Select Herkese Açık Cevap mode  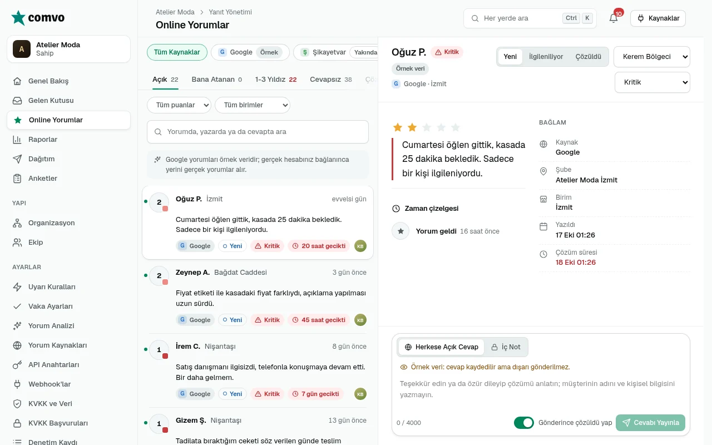pyautogui.click(x=442, y=347)
